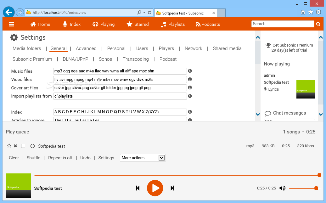Open the More actions dropdown
The height and width of the screenshot is (203, 326).
click(x=143, y=158)
